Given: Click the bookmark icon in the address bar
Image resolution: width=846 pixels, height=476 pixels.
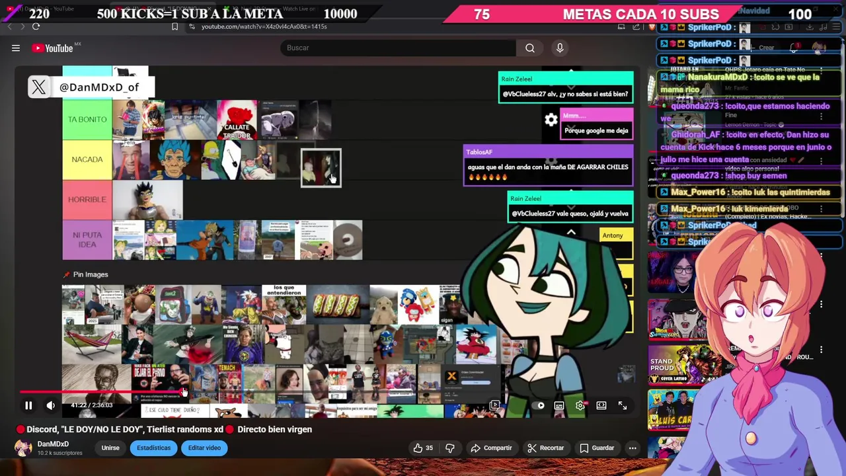Looking at the screenshot, I should point(174,26).
